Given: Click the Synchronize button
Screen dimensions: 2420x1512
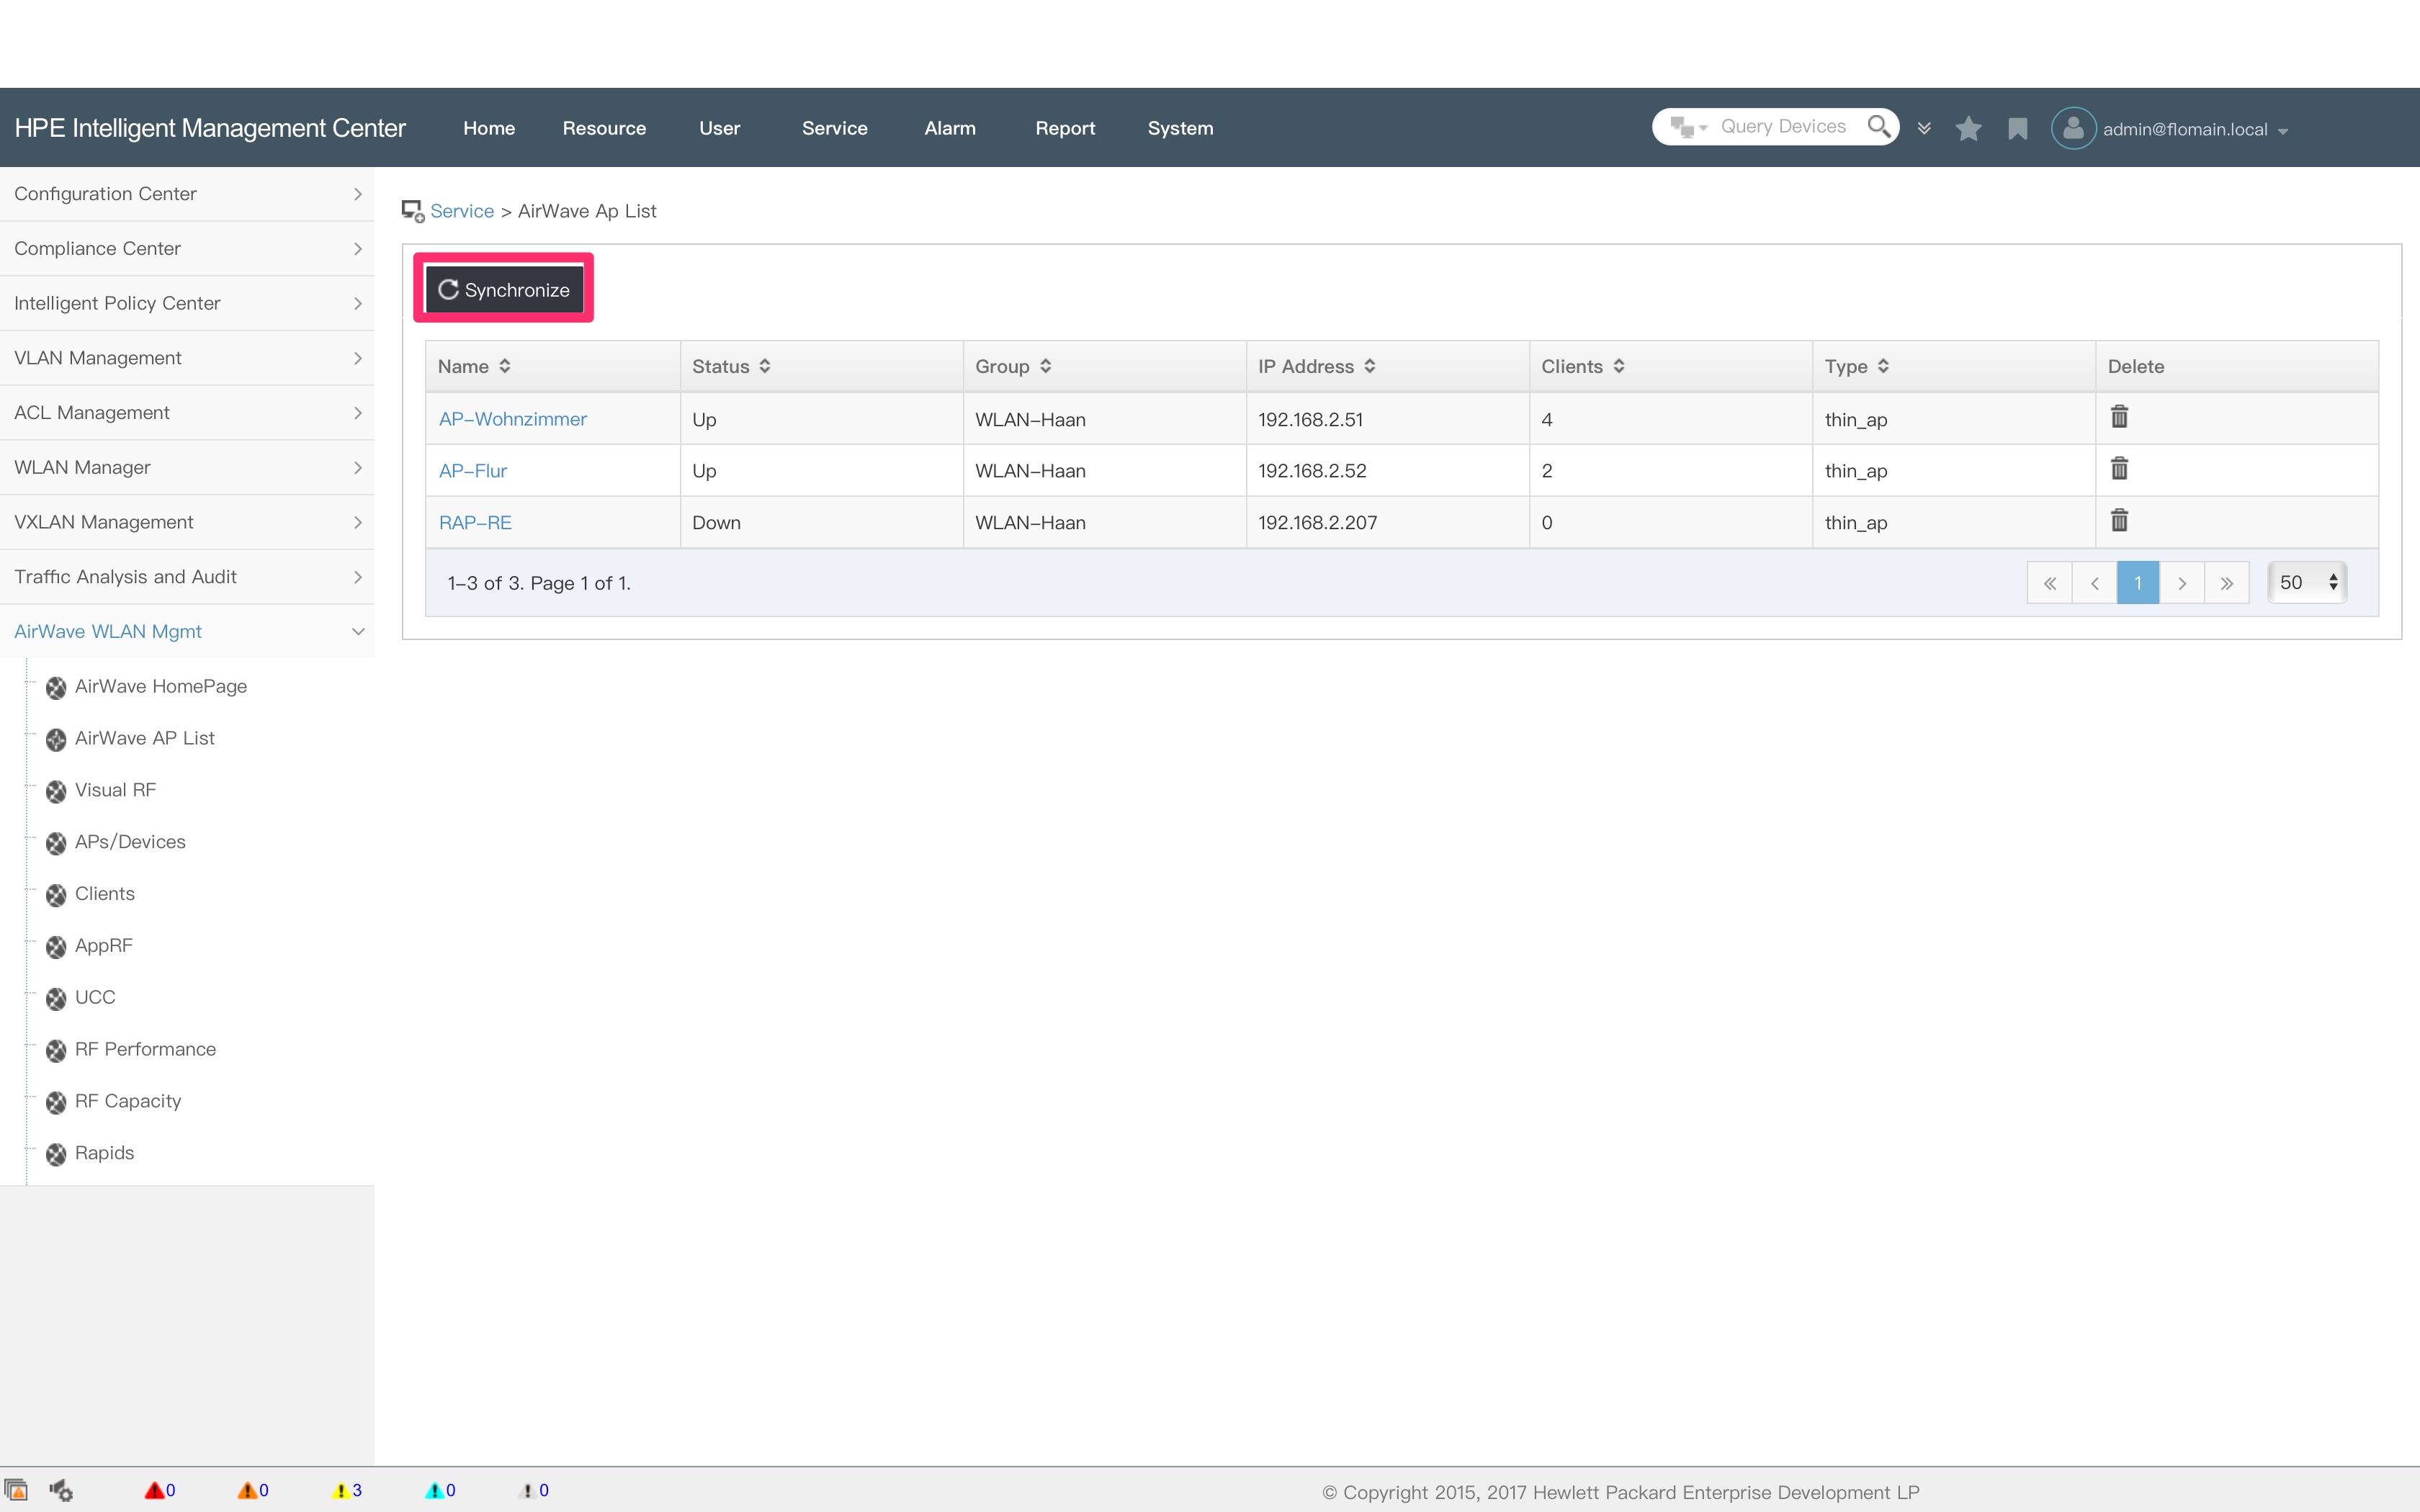Looking at the screenshot, I should 503,289.
